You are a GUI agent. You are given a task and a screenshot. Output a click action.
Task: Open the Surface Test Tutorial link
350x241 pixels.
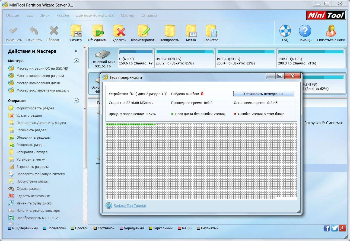coord(130,206)
